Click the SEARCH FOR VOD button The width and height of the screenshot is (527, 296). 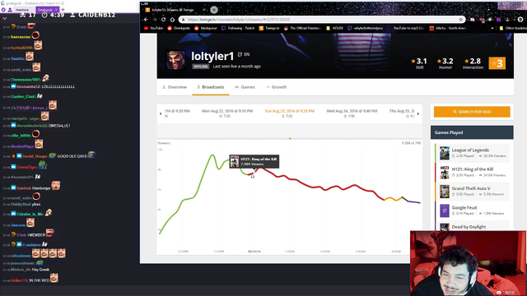(472, 112)
